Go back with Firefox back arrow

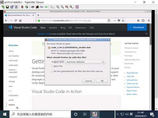point(6,21)
